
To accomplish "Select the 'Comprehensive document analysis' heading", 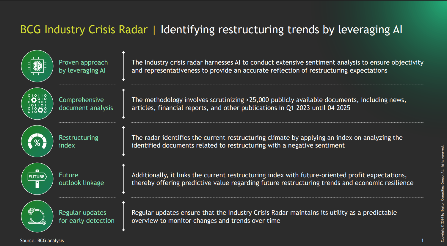I will [x=86, y=104].
